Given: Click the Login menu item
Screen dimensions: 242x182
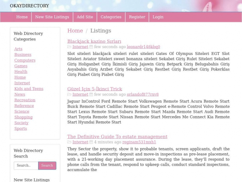Looking at the screenshot, I should pos(158,17).
